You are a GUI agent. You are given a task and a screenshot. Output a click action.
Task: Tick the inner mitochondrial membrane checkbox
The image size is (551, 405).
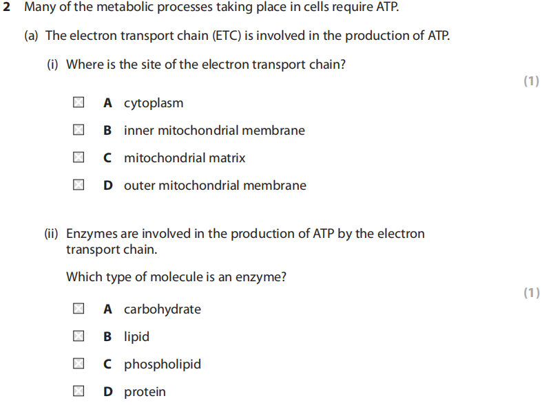(x=79, y=131)
